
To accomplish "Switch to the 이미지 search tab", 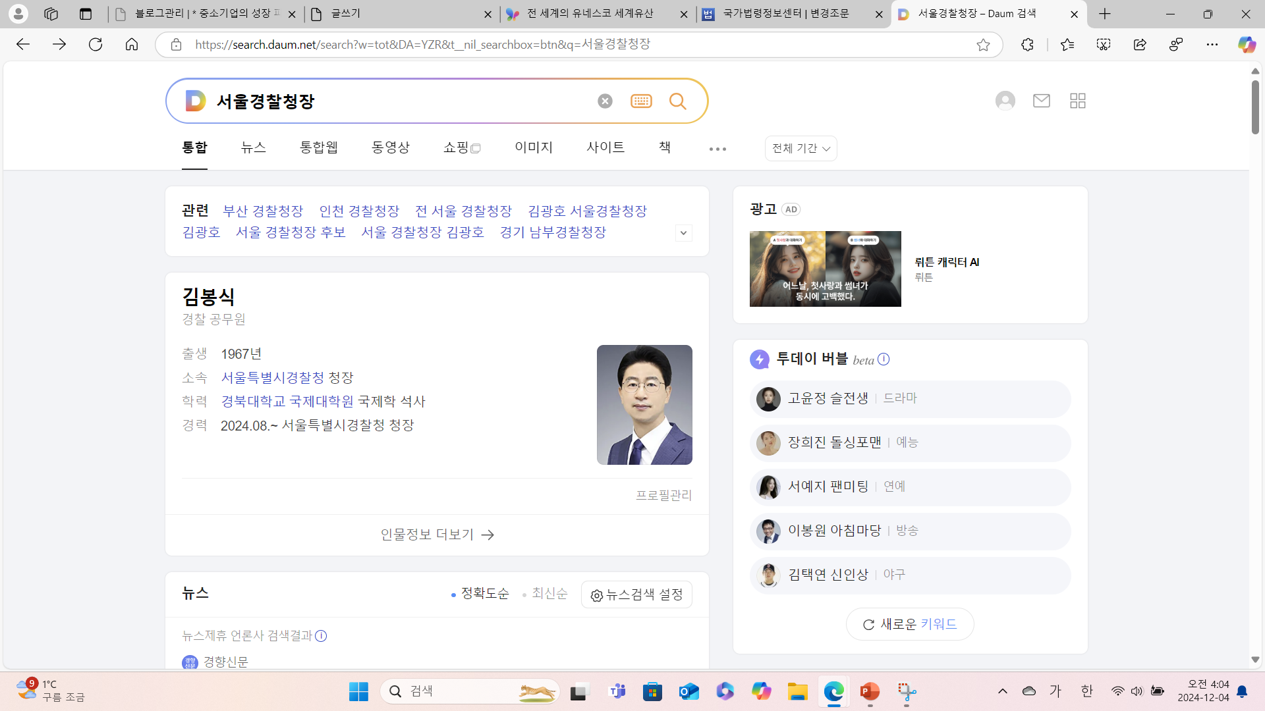I will click(534, 147).
